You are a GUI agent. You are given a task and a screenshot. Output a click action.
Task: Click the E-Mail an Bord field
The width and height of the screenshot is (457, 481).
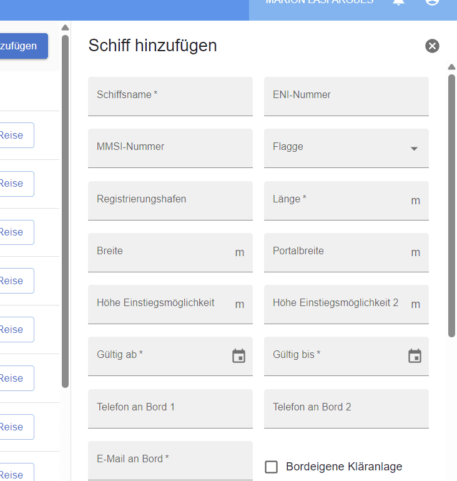(x=170, y=460)
